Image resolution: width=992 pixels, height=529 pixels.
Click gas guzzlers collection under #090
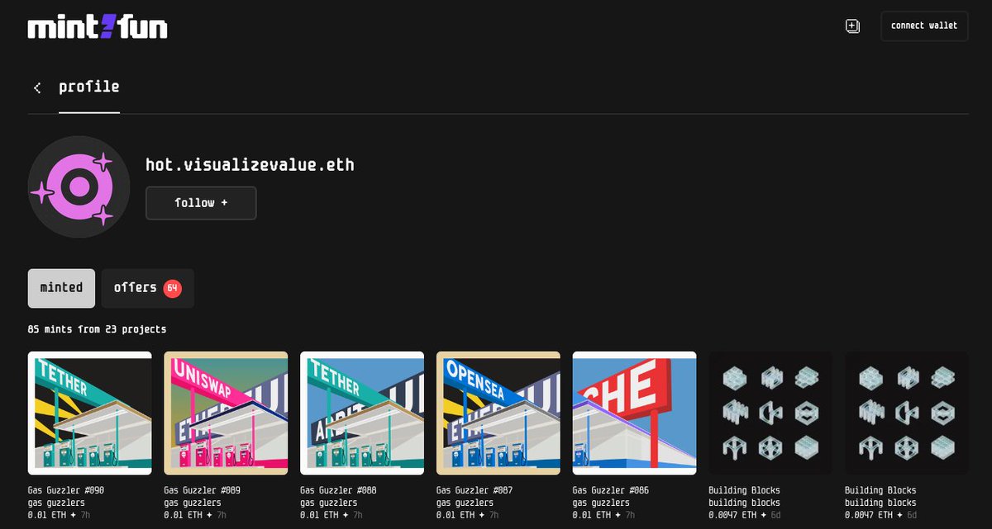click(56, 503)
